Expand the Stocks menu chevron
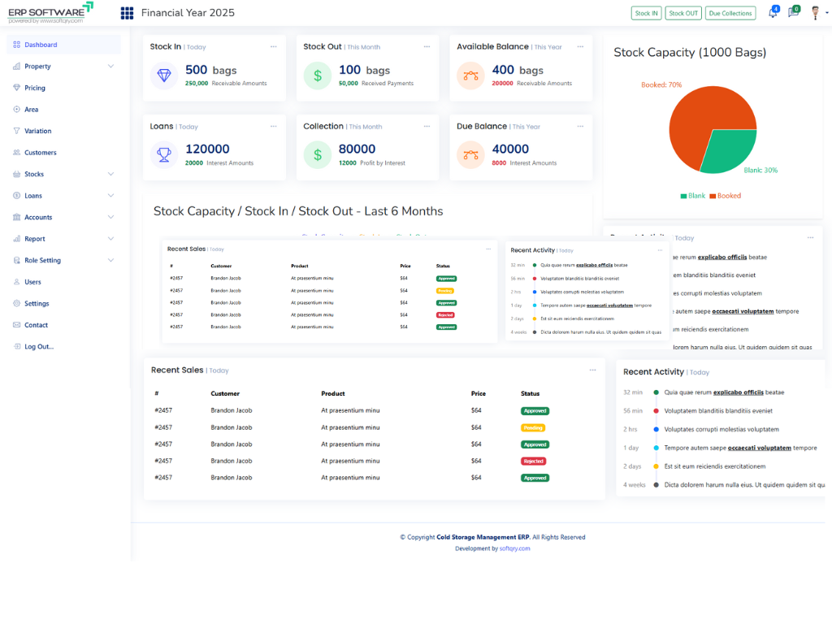Image resolution: width=832 pixels, height=624 pixels. coord(110,174)
